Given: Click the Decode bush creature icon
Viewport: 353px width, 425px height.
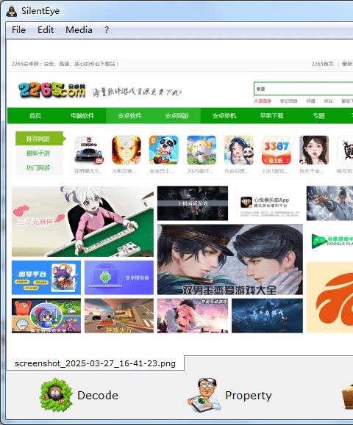Looking at the screenshot, I should (x=56, y=395).
